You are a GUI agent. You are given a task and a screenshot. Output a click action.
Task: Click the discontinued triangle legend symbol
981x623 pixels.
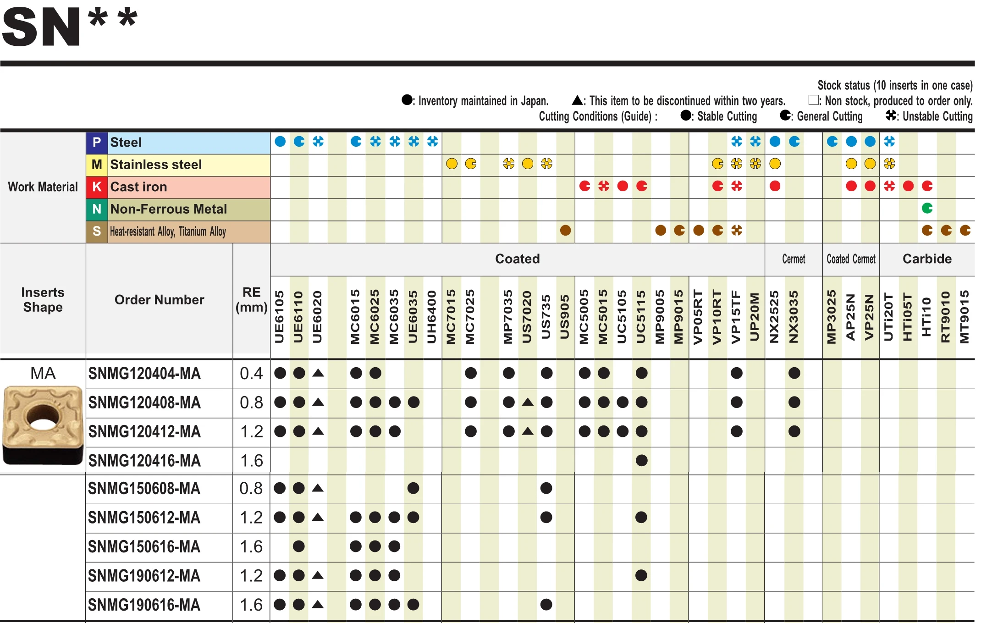pyautogui.click(x=578, y=100)
